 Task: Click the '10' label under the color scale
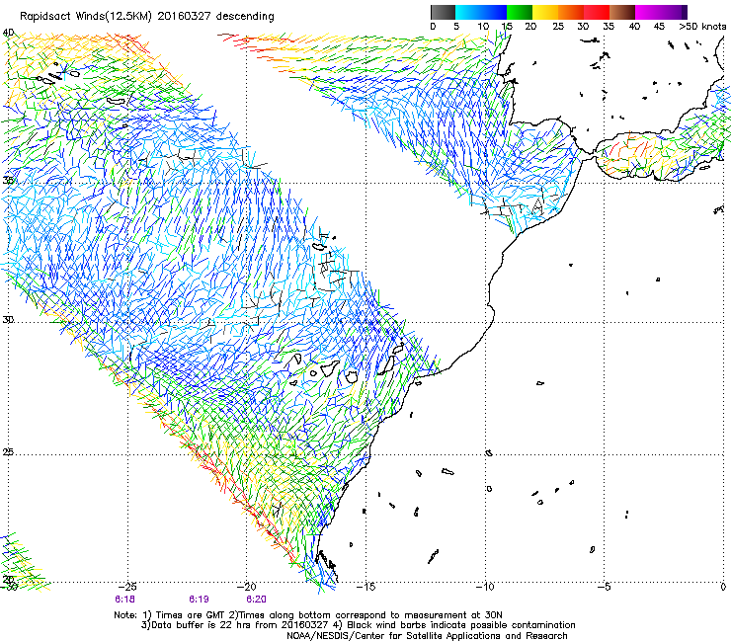483,27
